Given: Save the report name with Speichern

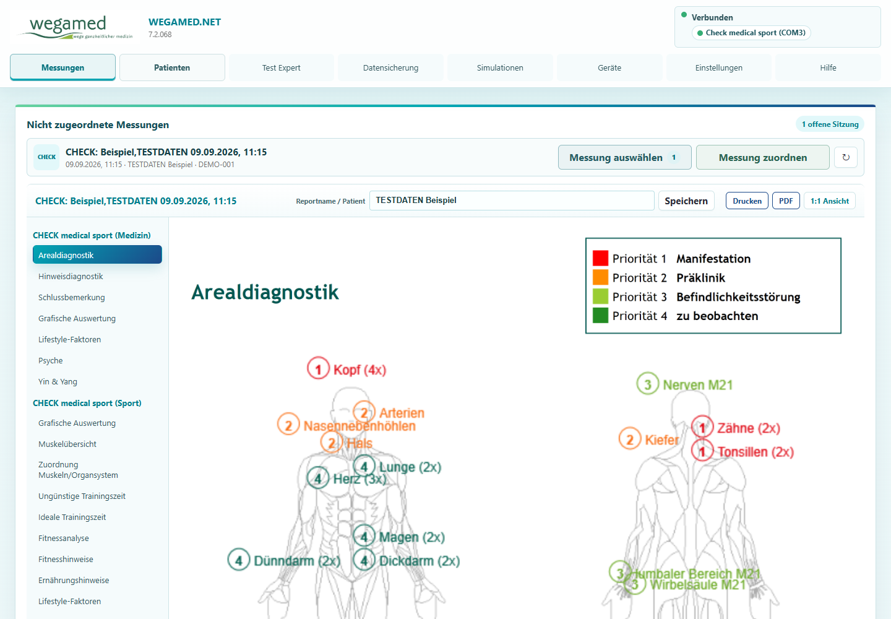Looking at the screenshot, I should click(686, 201).
